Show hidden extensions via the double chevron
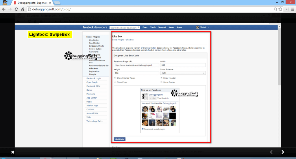 286,9
